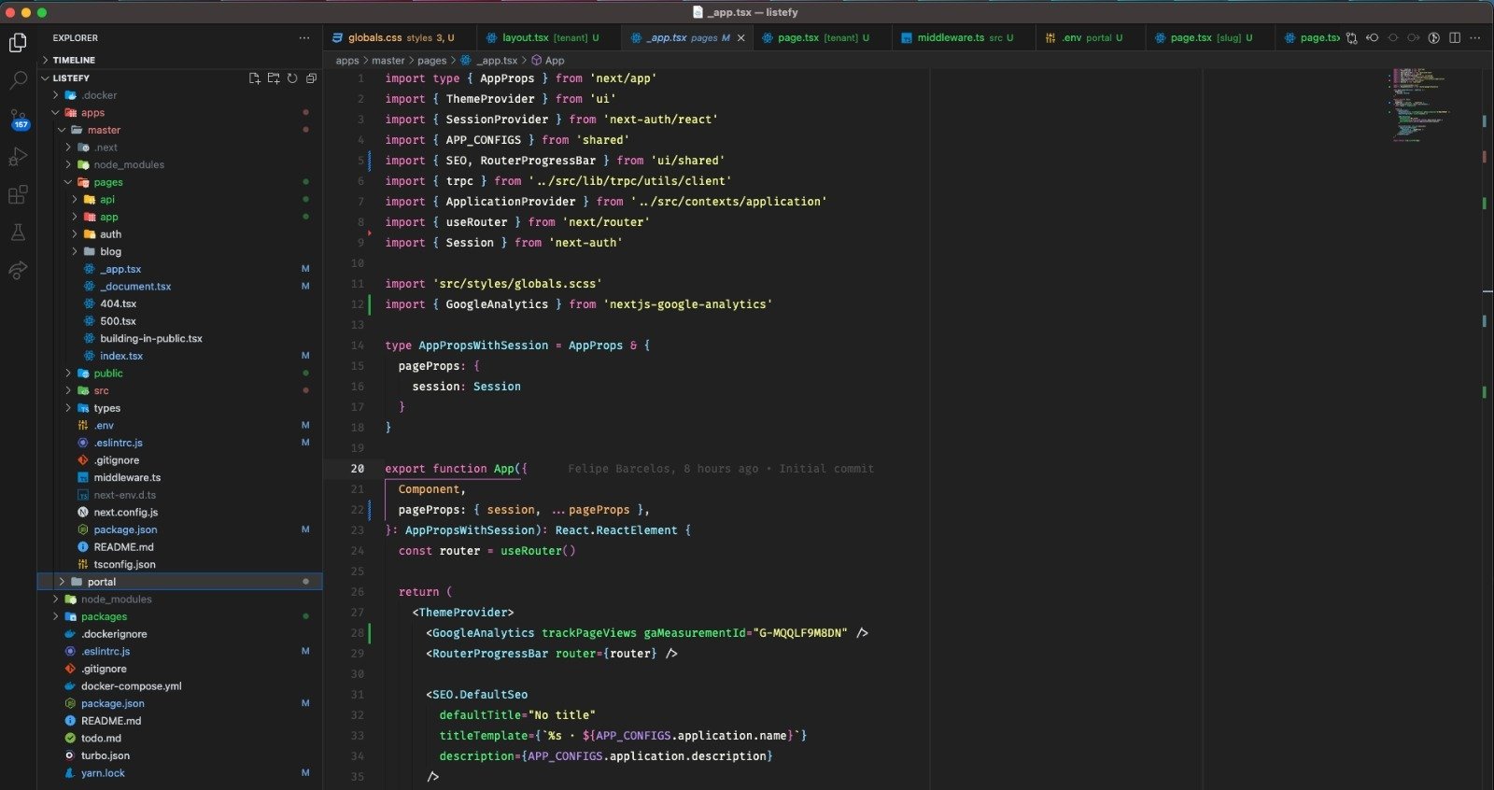Switch to page.tsx [tenant] tab

[x=823, y=38]
